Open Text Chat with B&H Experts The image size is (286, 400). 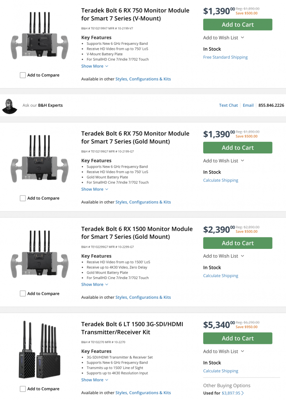click(x=228, y=105)
